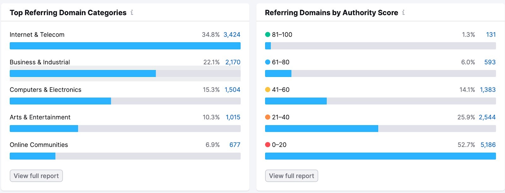Click View full report under domain categories
Viewport: 505px width, 193px height.
36,176
